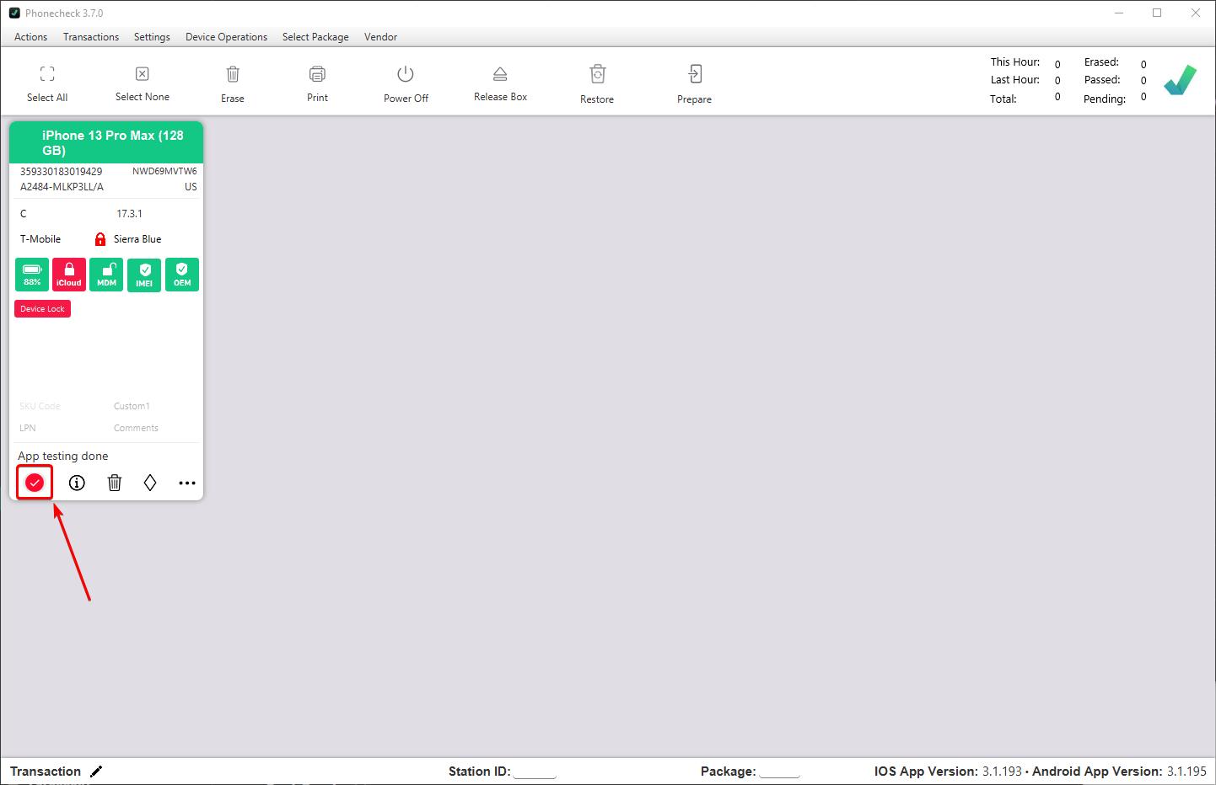Click the diamond icon on device card
The height and width of the screenshot is (785, 1216).
pyautogui.click(x=150, y=483)
